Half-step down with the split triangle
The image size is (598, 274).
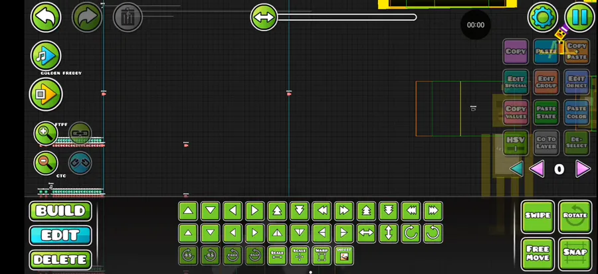click(x=300, y=233)
